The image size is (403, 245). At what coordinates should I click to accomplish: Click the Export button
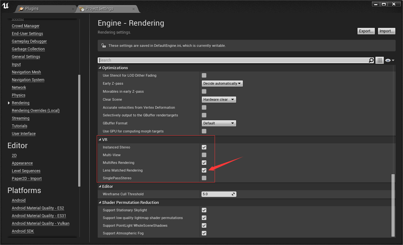(366, 31)
